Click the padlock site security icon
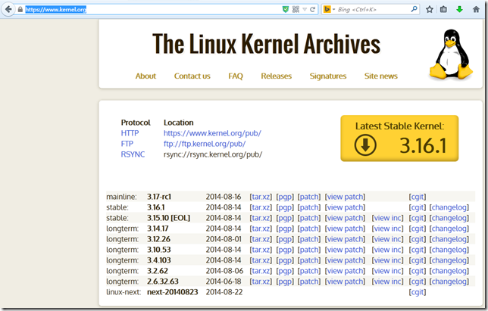 [x=20, y=10]
